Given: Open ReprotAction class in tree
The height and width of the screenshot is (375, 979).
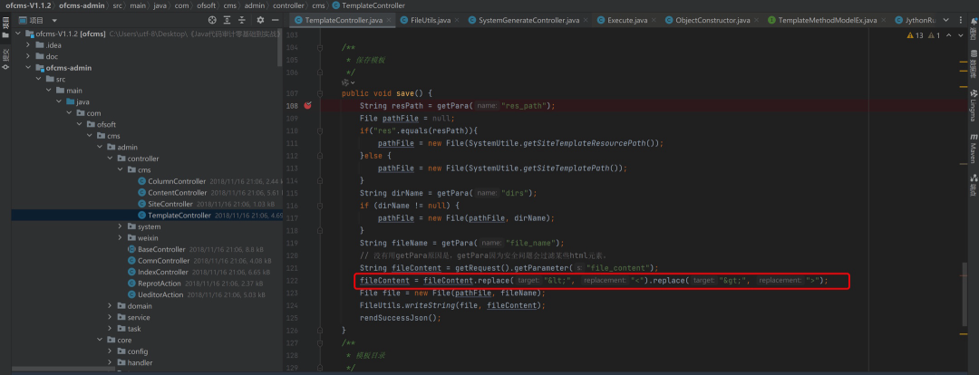Looking at the screenshot, I should pyautogui.click(x=160, y=284).
